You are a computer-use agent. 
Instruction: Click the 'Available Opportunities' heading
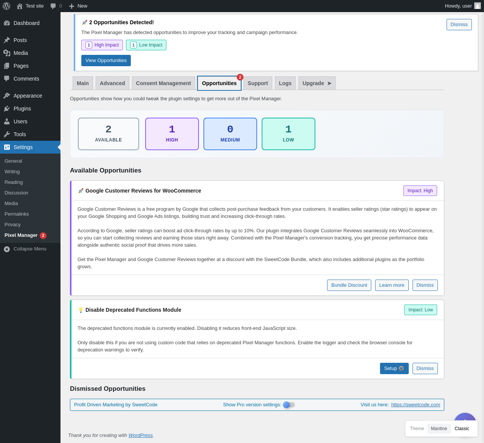(x=105, y=171)
